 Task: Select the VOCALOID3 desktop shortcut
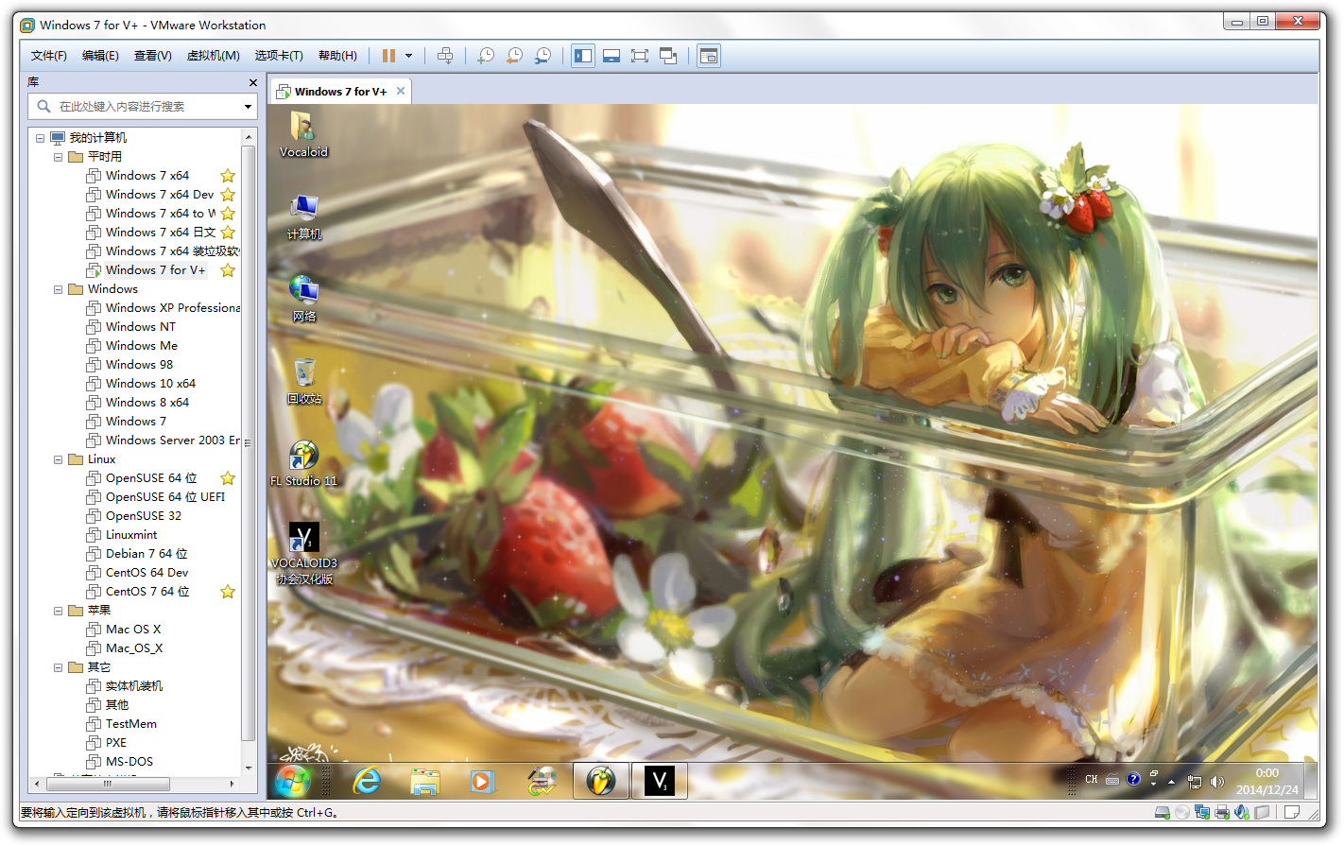[303, 553]
